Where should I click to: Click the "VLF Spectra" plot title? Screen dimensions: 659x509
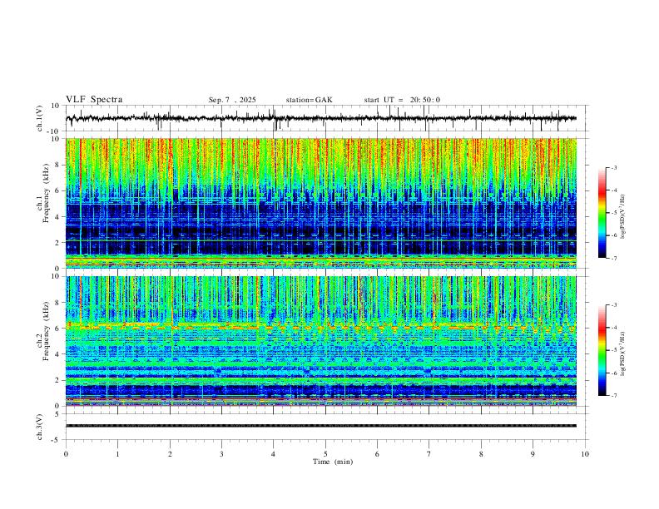(x=94, y=100)
